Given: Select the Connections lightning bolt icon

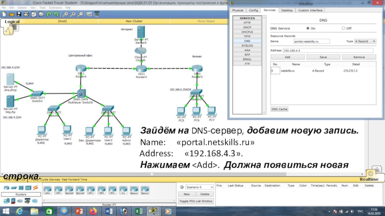Looking at the screenshot, I should coord(35,188).
